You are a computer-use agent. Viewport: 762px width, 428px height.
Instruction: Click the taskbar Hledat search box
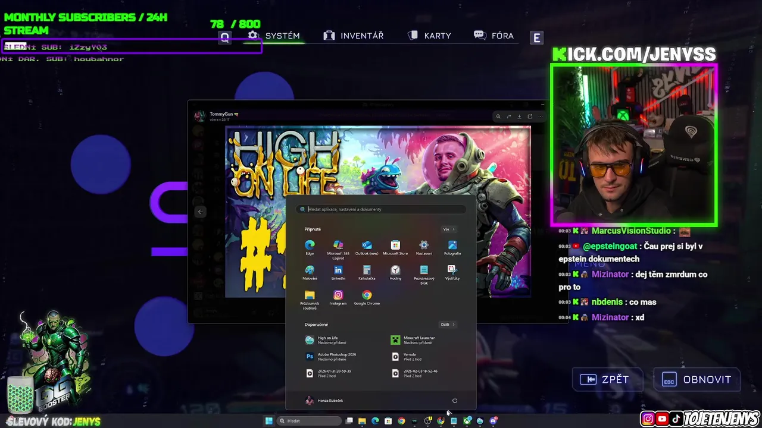tap(310, 421)
